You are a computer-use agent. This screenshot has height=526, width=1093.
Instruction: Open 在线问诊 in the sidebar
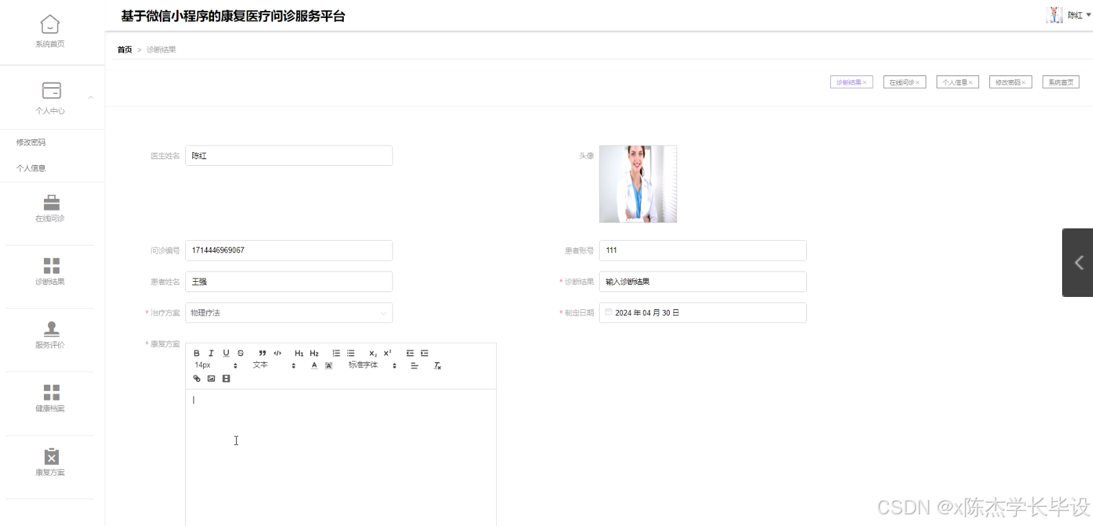point(50,208)
